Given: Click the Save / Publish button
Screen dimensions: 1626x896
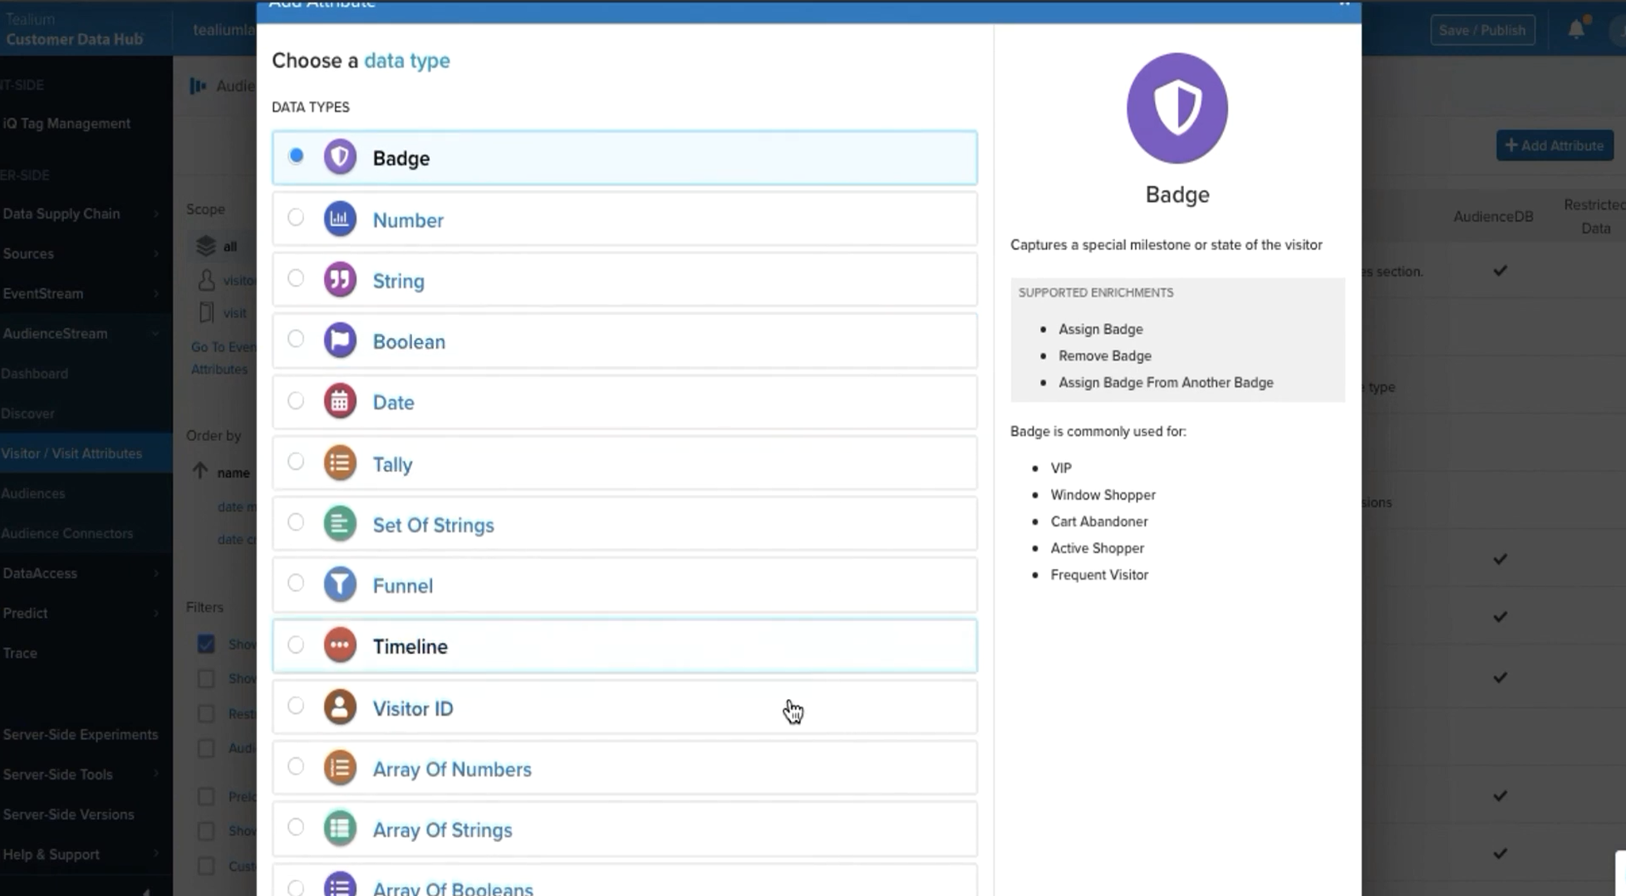Looking at the screenshot, I should (1481, 31).
